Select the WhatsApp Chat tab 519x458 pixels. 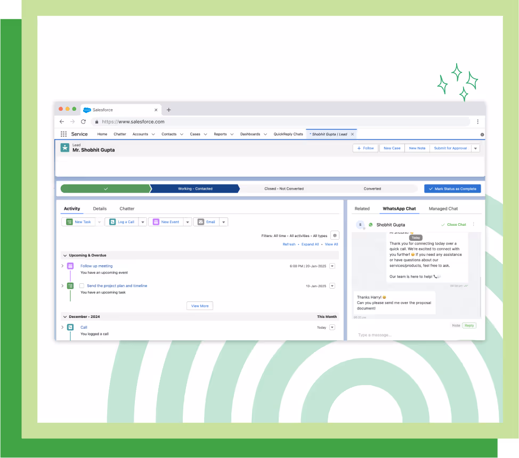[399, 209]
